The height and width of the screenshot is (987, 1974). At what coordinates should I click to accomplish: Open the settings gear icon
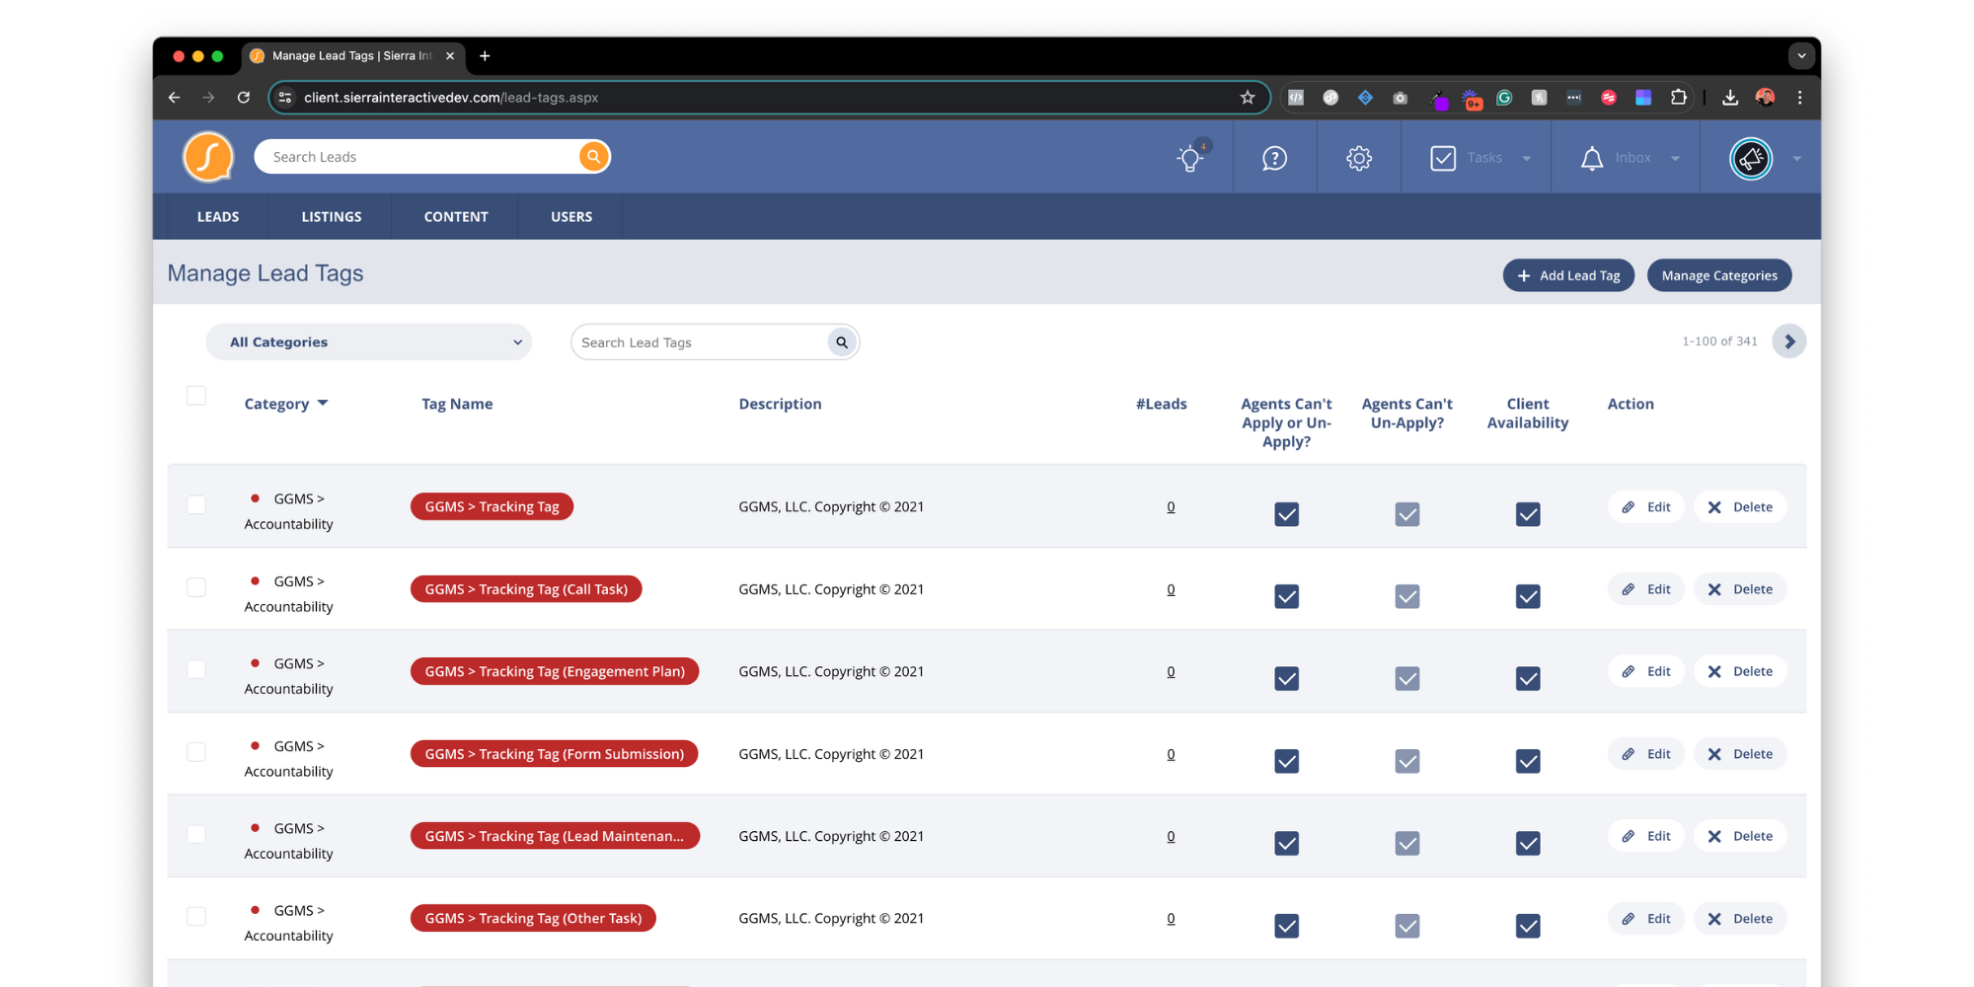(1359, 158)
